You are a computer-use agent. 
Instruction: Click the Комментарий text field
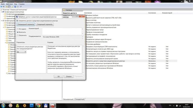(x=62, y=31)
